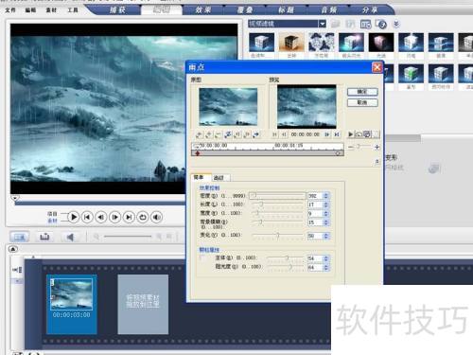Switch to audio view speaker icon
Screen dimensions: 473x355
(x=70, y=237)
